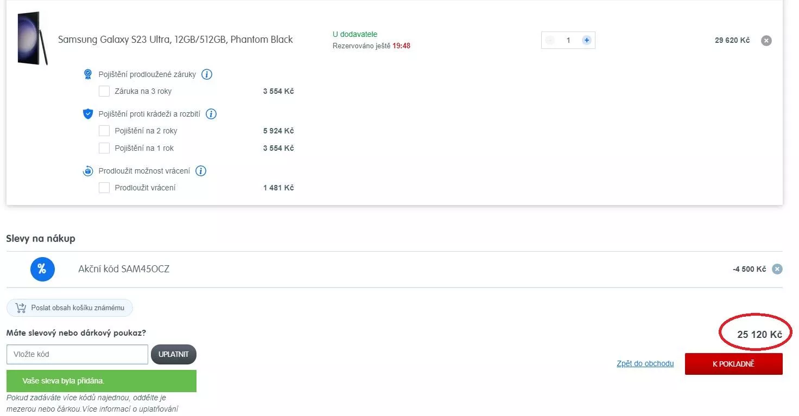Click the Slevy na nákup heading

(x=41, y=238)
